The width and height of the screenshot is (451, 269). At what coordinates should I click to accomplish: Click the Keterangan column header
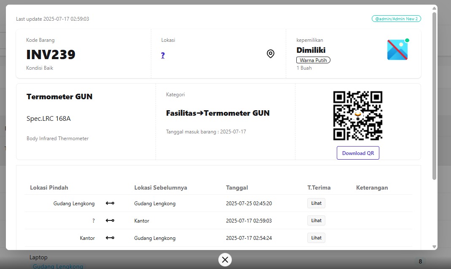372,187
